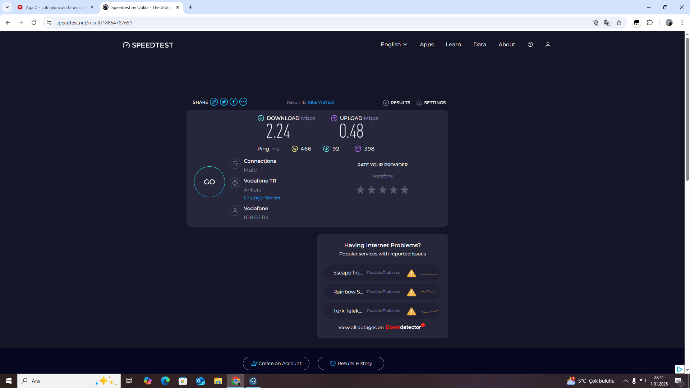Open Chrome extensions puzzle icon
Image resolution: width=690 pixels, height=388 pixels.
tap(650, 23)
